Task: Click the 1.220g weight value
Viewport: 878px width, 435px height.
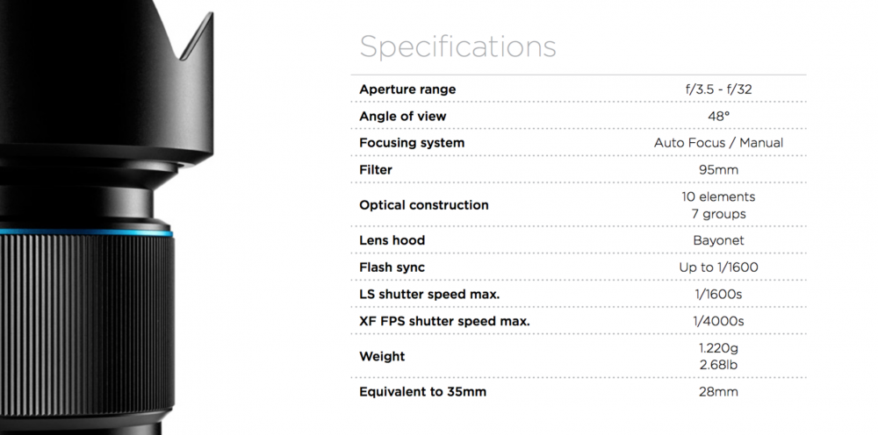Action: tap(718, 348)
